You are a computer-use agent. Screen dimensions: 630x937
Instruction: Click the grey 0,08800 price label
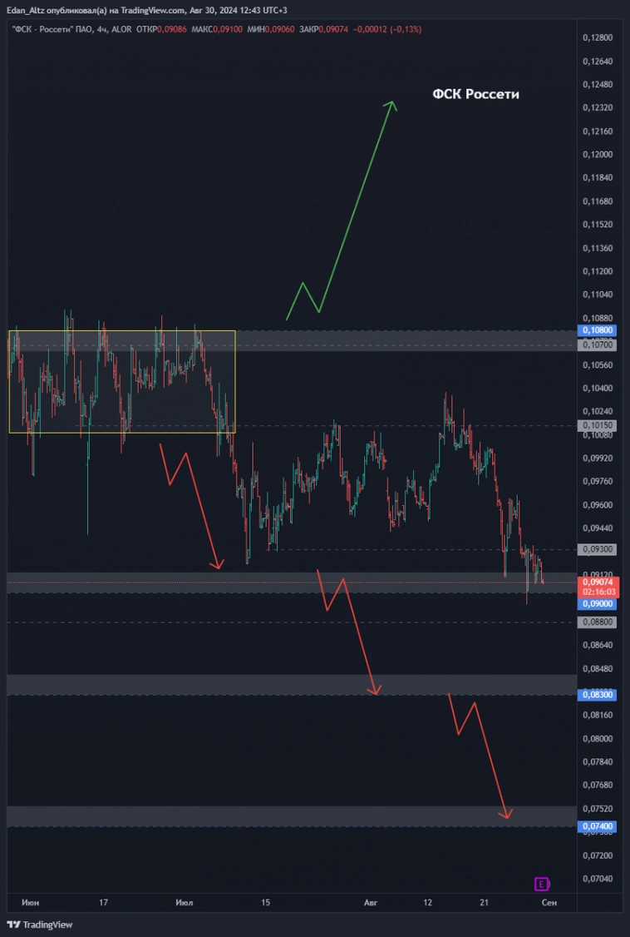pyautogui.click(x=596, y=622)
